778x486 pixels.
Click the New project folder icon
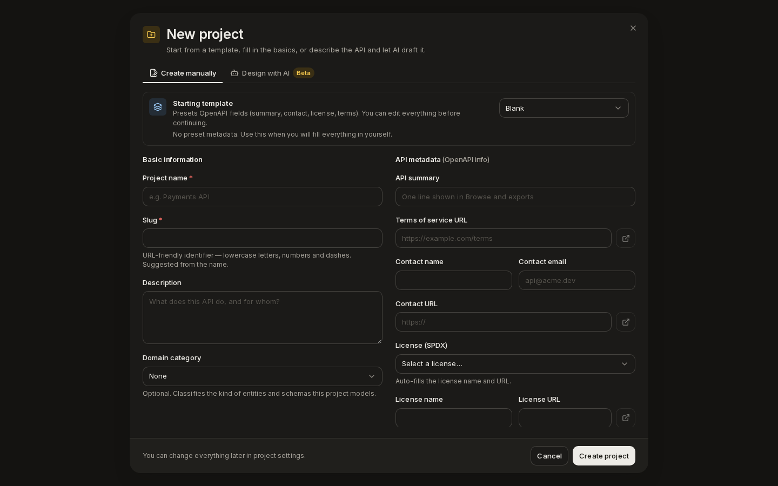click(151, 35)
